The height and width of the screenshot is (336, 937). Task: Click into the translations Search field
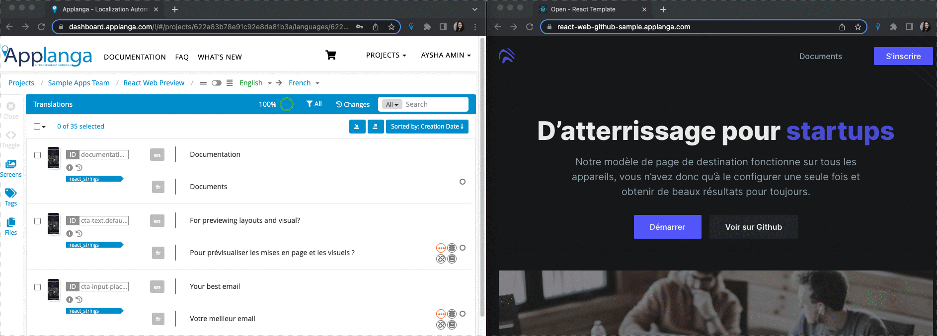pos(436,104)
